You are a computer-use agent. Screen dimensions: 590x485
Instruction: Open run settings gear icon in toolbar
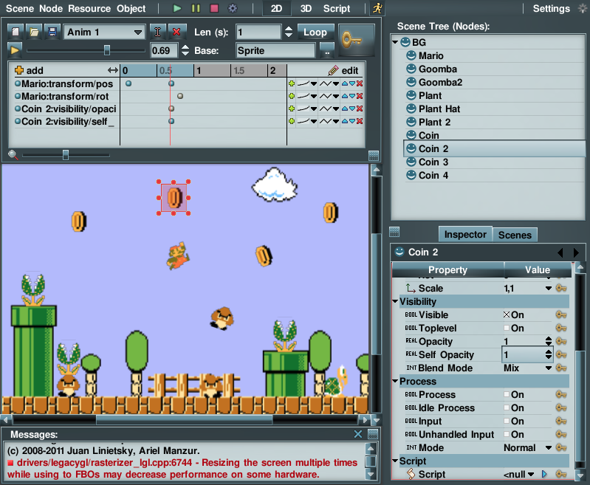pos(233,8)
